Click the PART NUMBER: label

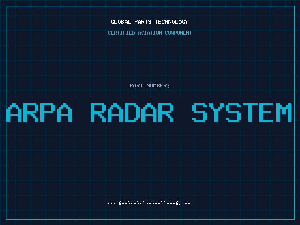150,85
